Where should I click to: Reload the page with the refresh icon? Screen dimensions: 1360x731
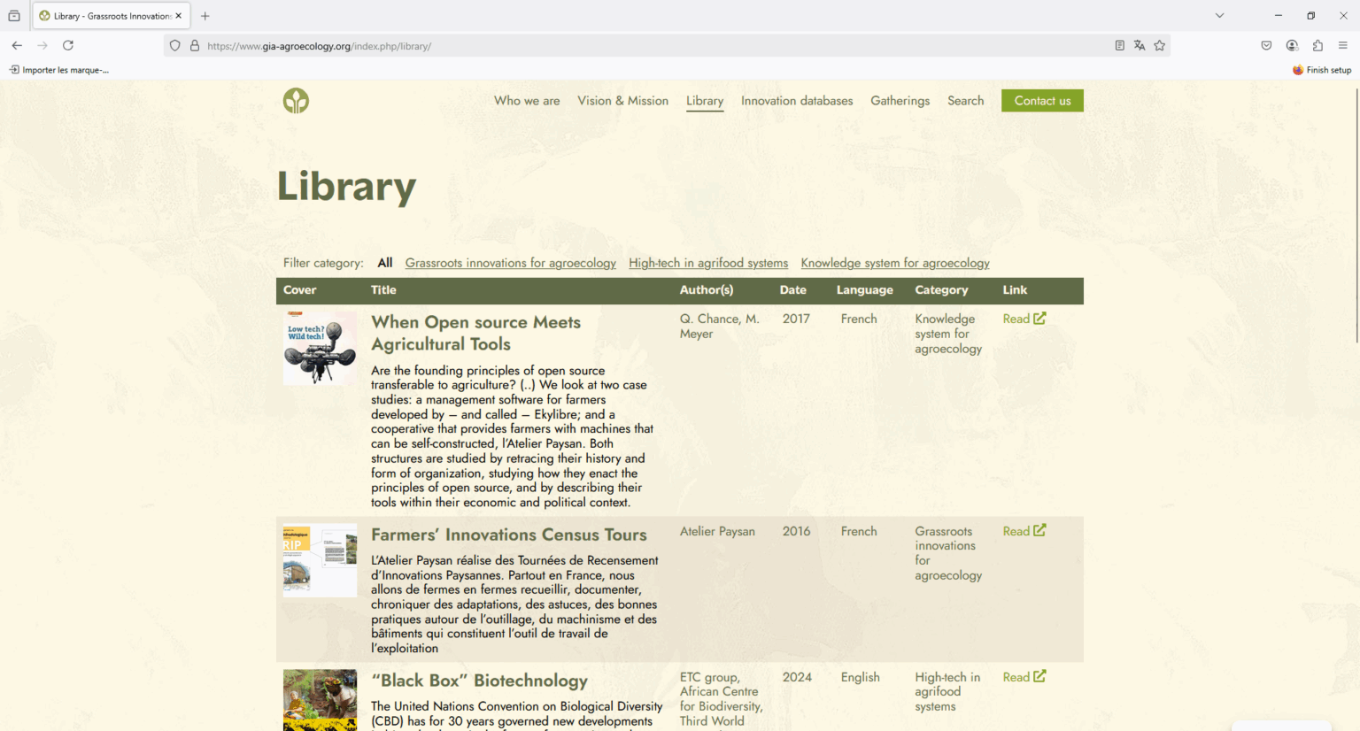(x=68, y=45)
